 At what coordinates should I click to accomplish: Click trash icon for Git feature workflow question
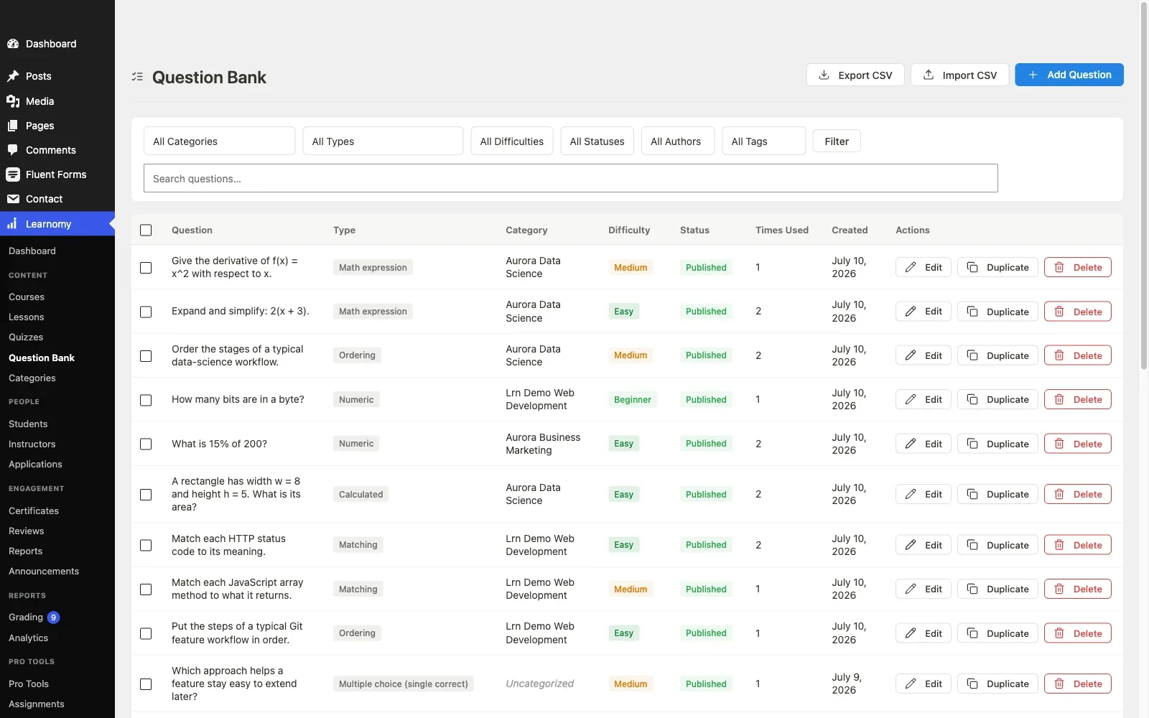click(1059, 633)
